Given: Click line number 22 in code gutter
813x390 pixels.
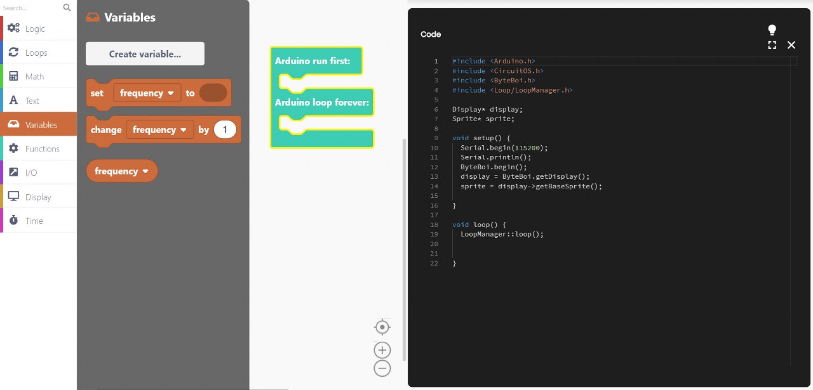Looking at the screenshot, I should (434, 263).
